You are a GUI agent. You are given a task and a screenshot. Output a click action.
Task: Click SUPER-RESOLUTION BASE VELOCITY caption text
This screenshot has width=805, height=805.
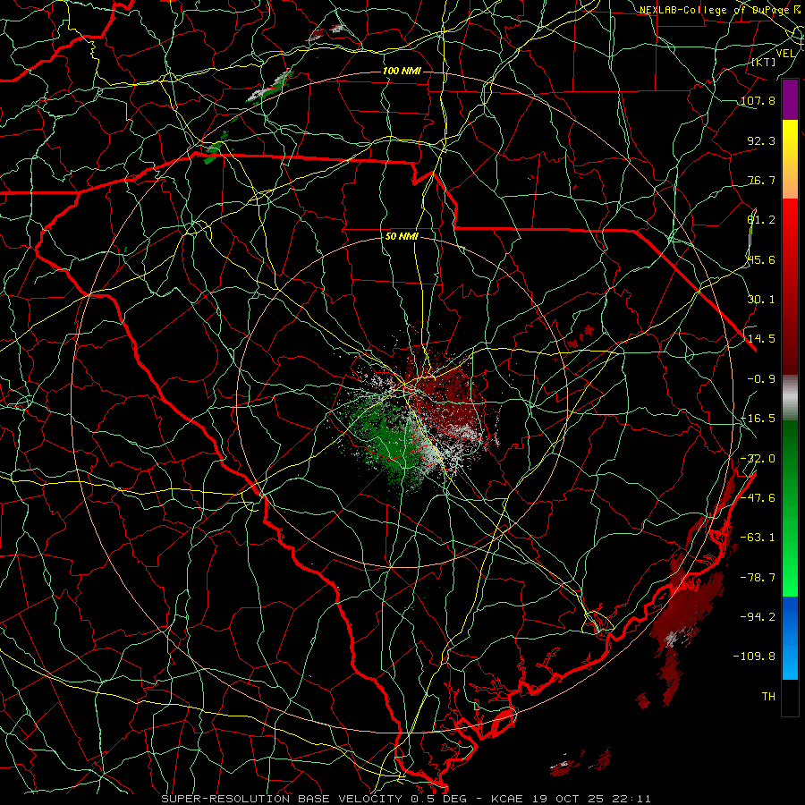pyautogui.click(x=282, y=799)
